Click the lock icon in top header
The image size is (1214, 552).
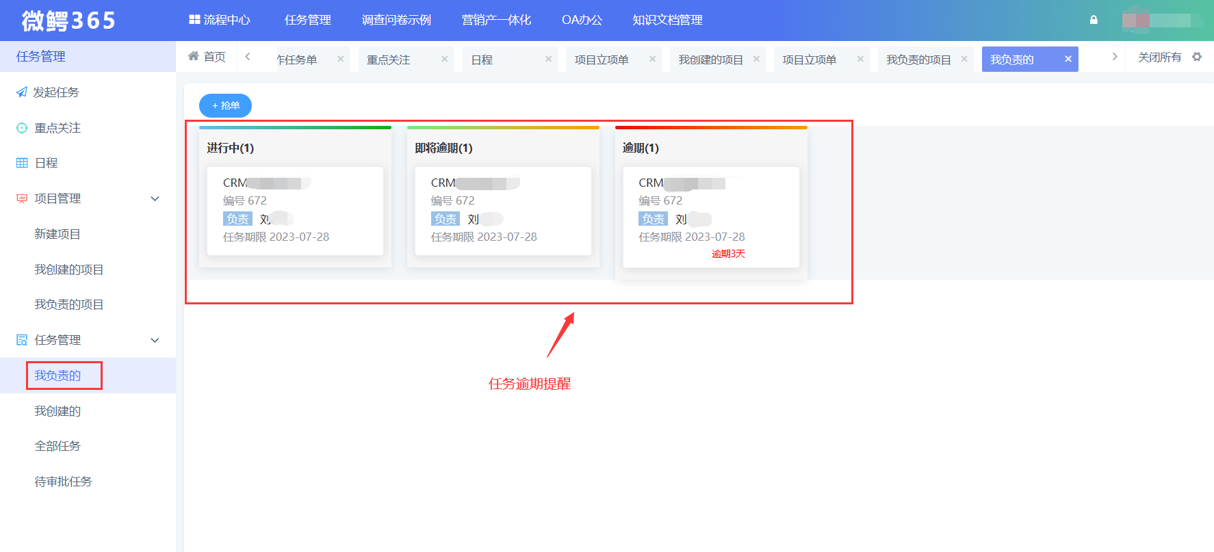[1094, 20]
